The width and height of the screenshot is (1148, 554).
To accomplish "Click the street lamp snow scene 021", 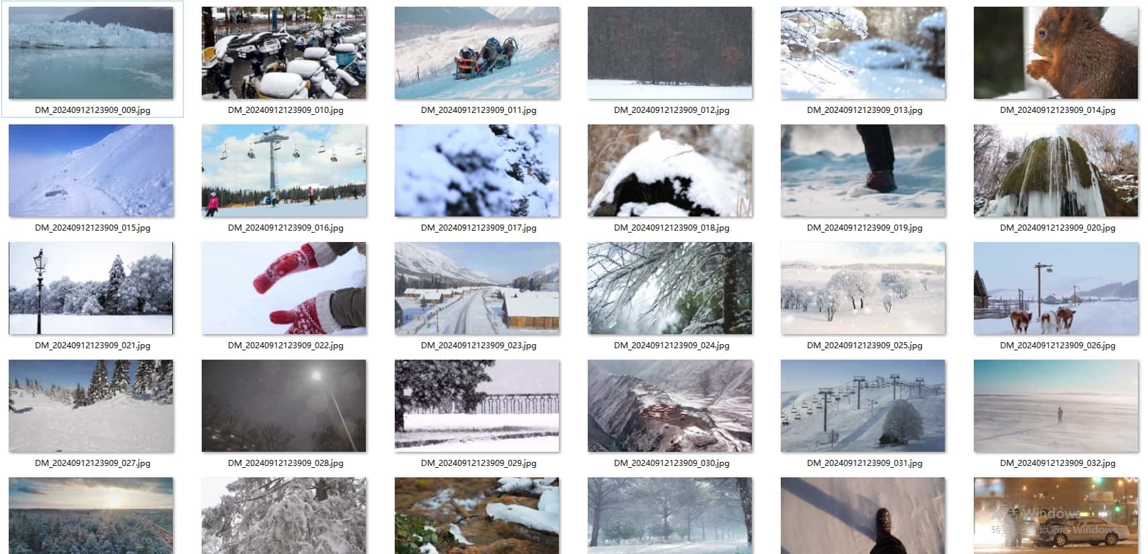I will [91, 288].
